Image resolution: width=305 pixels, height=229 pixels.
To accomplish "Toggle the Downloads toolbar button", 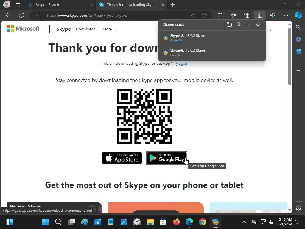I will point(260,15).
